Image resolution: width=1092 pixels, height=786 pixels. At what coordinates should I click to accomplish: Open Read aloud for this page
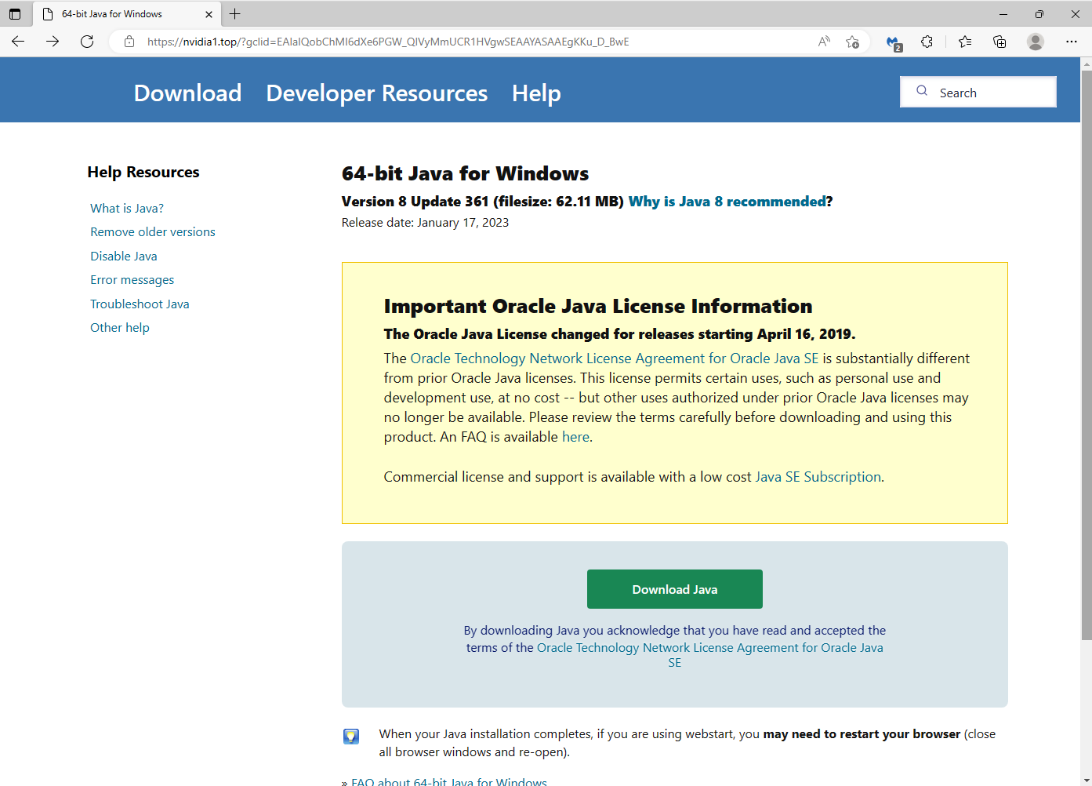point(824,42)
